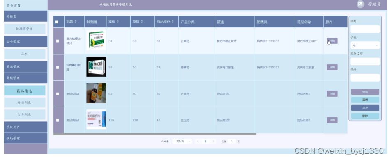Open the 7条/页 page size dropdown
Screen dimensions: 390x159
[x=182, y=141]
